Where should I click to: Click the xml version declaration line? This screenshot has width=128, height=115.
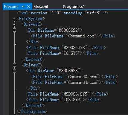coord(63,13)
